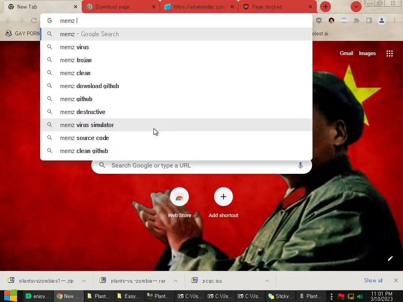Click in the address bar containing memz
This screenshot has height=302, width=403.
[x=176, y=21]
